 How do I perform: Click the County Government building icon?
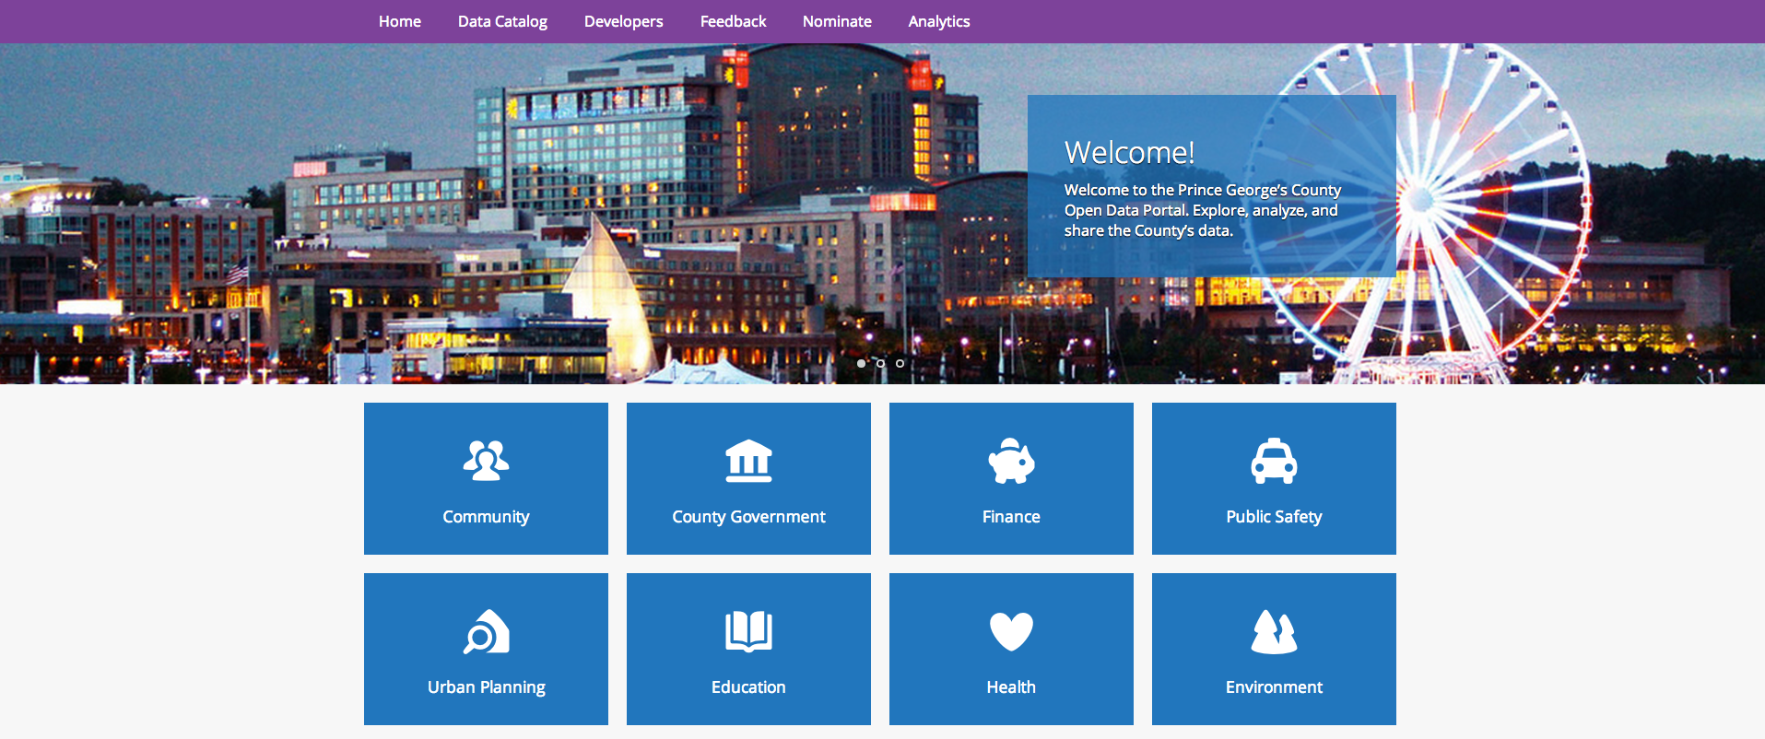pyautogui.click(x=748, y=461)
